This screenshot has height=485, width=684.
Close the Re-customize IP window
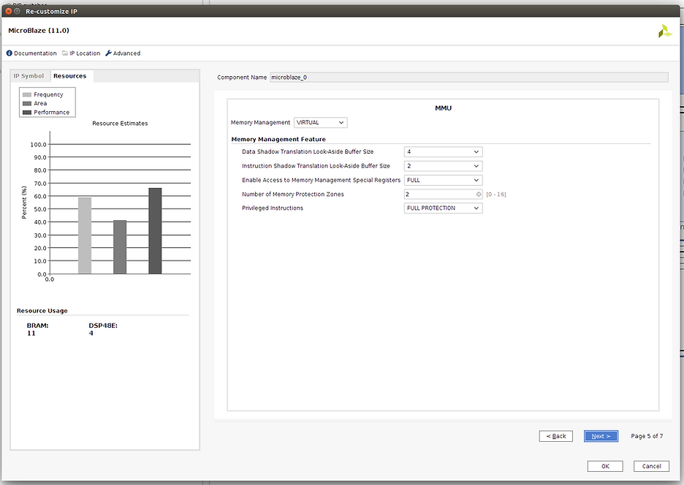click(8, 12)
